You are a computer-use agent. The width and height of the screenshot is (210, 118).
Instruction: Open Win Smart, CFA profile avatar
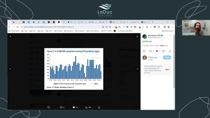144,36
